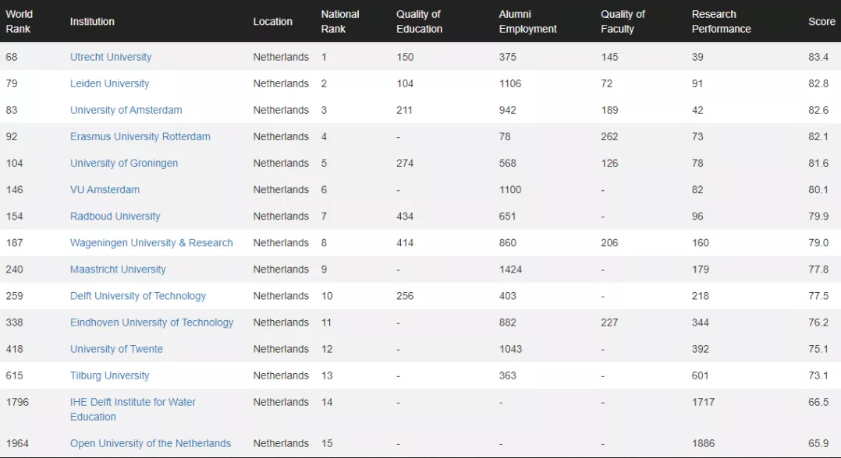Click score value 79.9
Screen dimensions: 841x458
818,217
